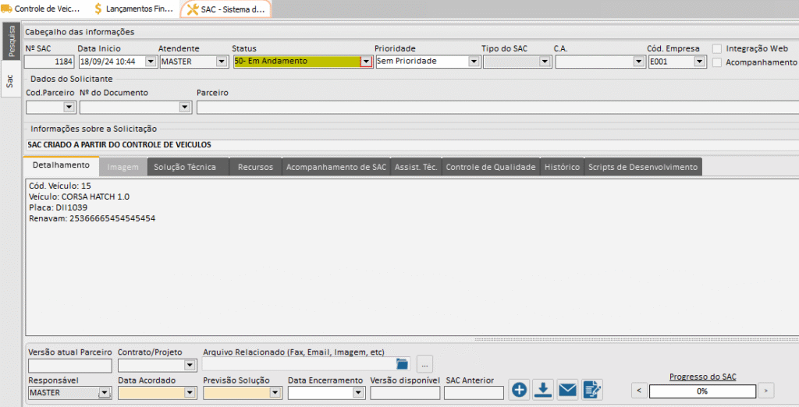Click the blue folder browse icon

(402, 363)
